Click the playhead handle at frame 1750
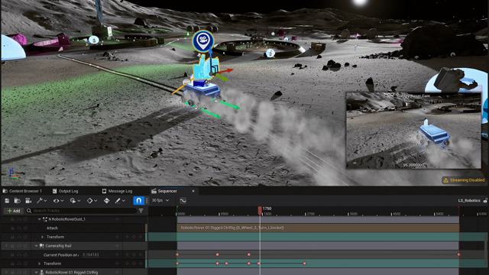The height and width of the screenshot is (275, 489). coord(260,211)
